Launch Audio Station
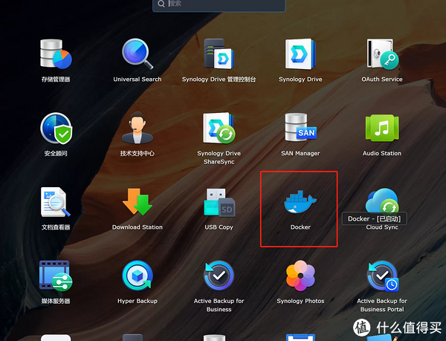446x341 pixels. (382, 128)
